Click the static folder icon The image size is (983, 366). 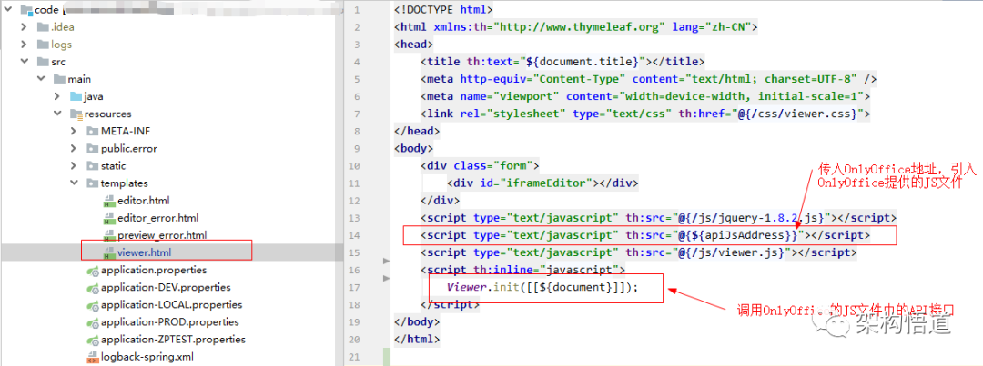92,166
